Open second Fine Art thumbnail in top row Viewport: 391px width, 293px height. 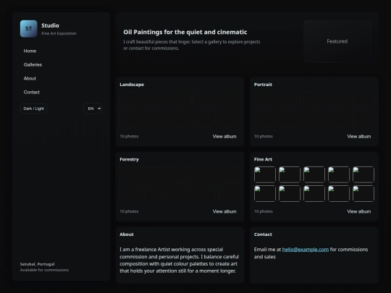point(290,174)
